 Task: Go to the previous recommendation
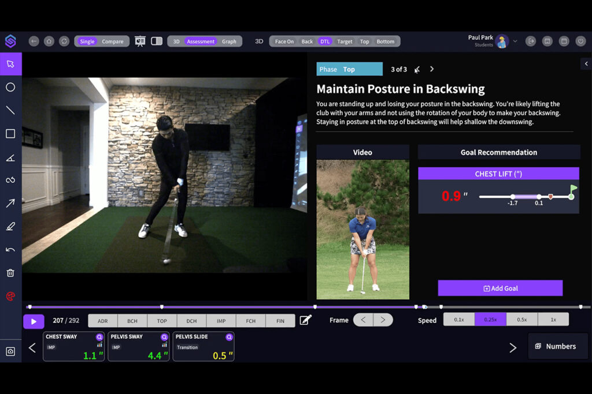(x=417, y=69)
